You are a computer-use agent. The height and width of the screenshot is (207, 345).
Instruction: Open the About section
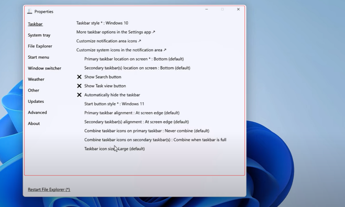coord(34,124)
